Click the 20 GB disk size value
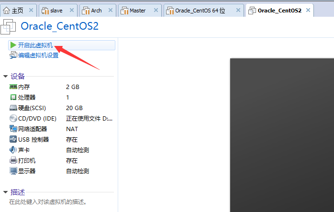This screenshot has width=334, height=212. coord(74,108)
